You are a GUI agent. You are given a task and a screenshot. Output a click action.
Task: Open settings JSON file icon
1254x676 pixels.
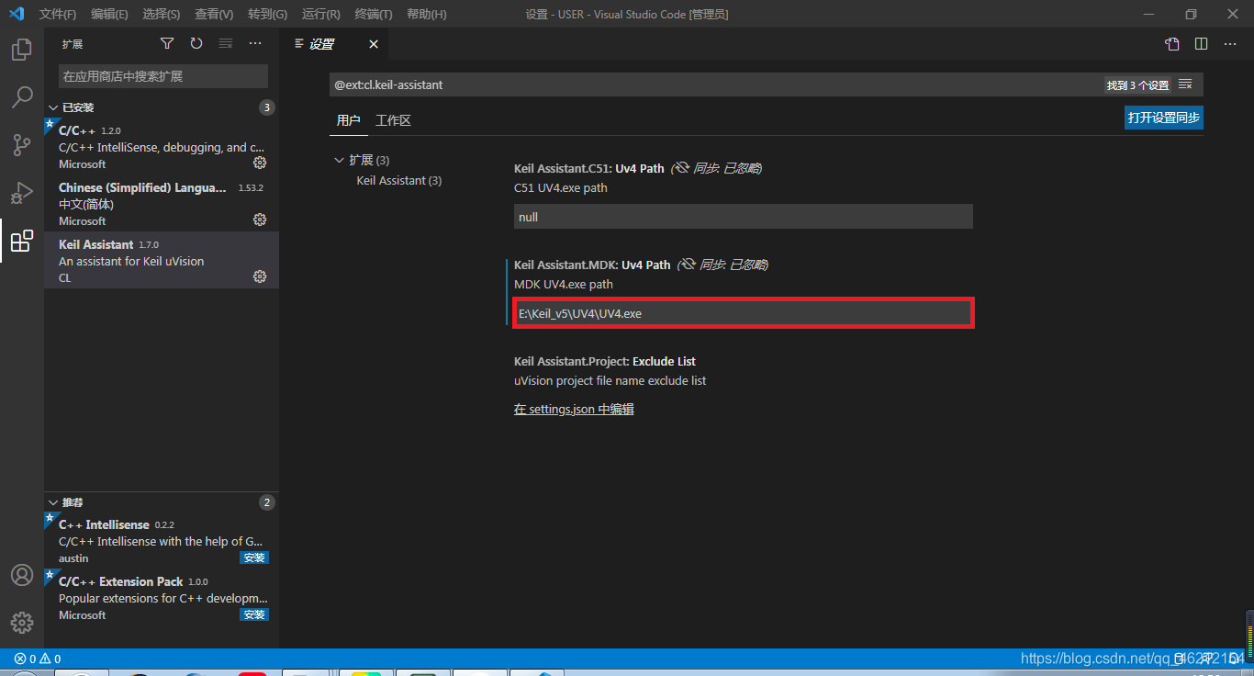1172,44
